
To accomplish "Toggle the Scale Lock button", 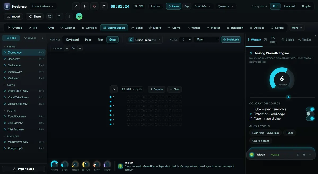I will 231,40.
